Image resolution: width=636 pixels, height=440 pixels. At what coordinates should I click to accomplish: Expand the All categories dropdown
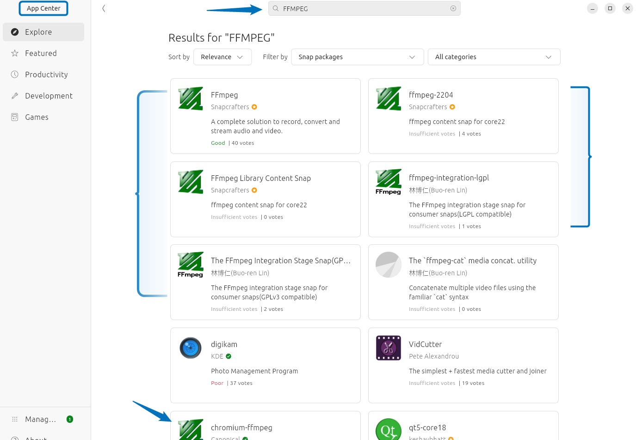click(494, 57)
